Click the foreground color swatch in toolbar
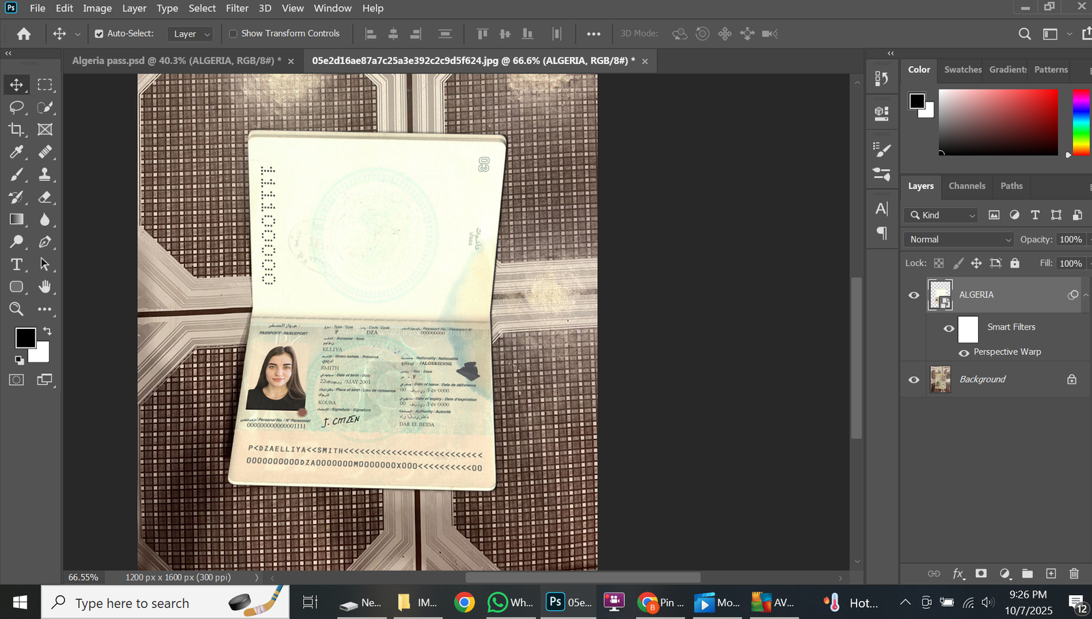Screen dimensions: 1092x619 [x=25, y=338]
